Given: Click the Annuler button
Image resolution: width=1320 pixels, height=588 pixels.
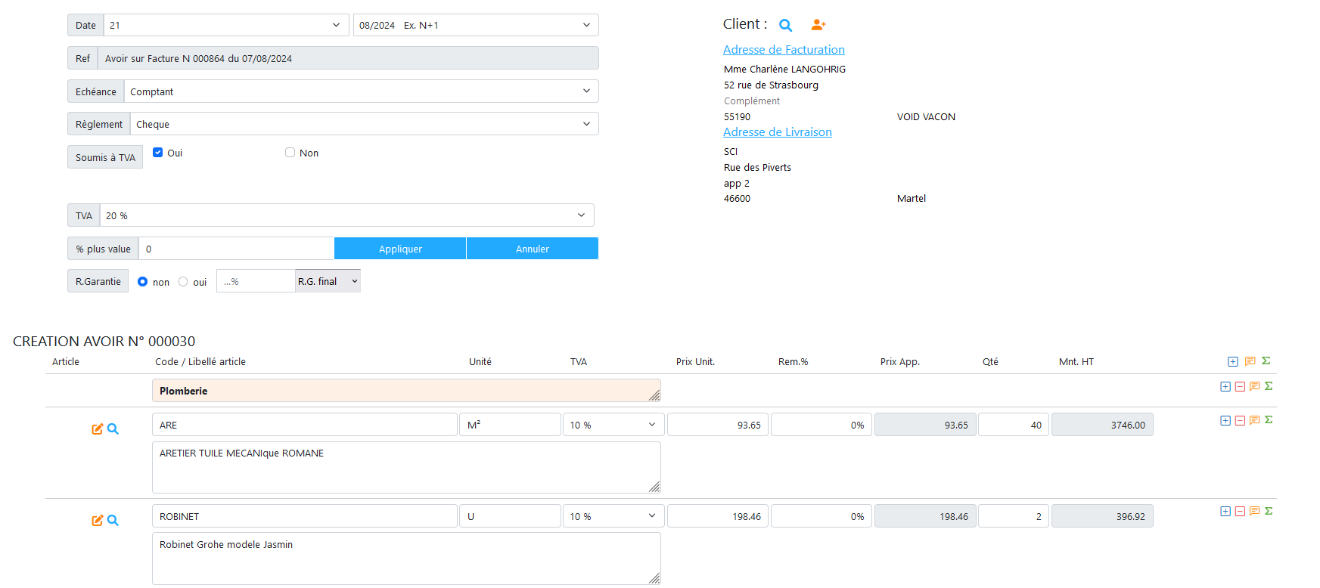Looking at the screenshot, I should click(533, 249).
